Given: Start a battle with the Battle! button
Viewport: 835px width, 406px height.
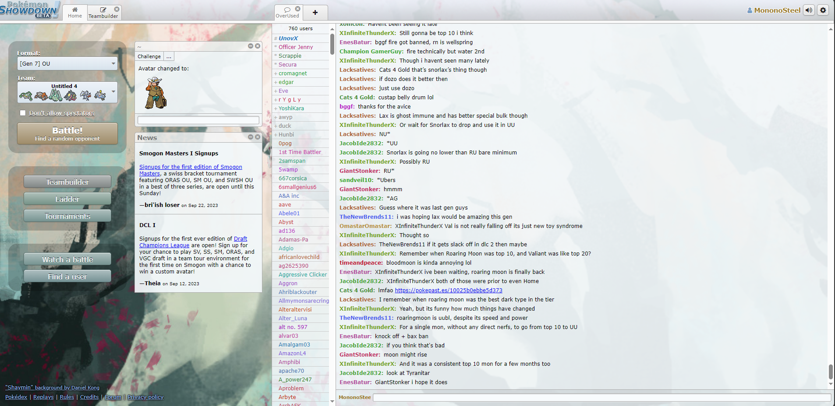Looking at the screenshot, I should [x=67, y=133].
